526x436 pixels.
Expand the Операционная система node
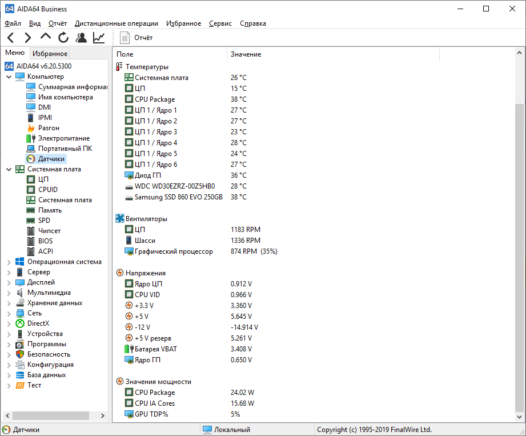click(x=9, y=262)
